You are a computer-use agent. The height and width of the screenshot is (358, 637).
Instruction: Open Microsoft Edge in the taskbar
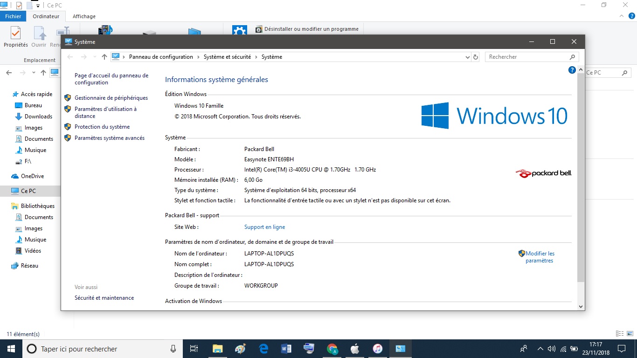coord(263,349)
